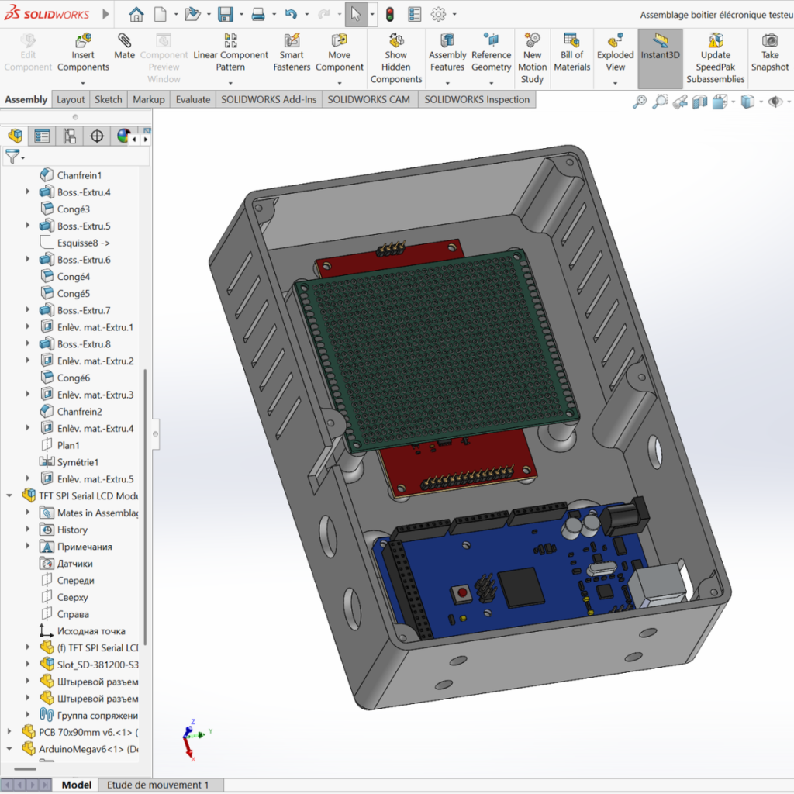Open the DisplayManager color sphere tab

tap(123, 136)
